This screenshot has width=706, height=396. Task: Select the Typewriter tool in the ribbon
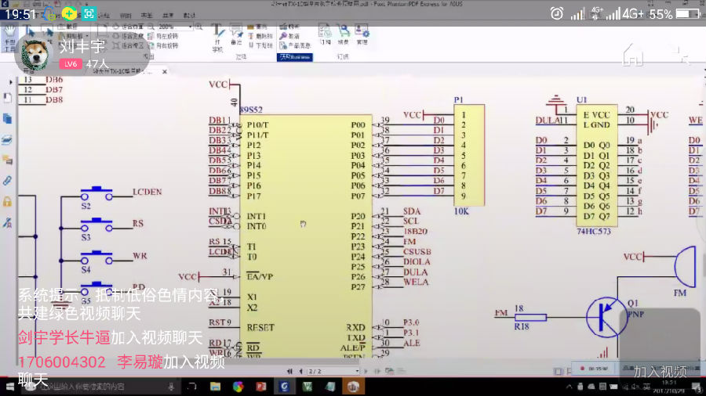tap(218, 39)
